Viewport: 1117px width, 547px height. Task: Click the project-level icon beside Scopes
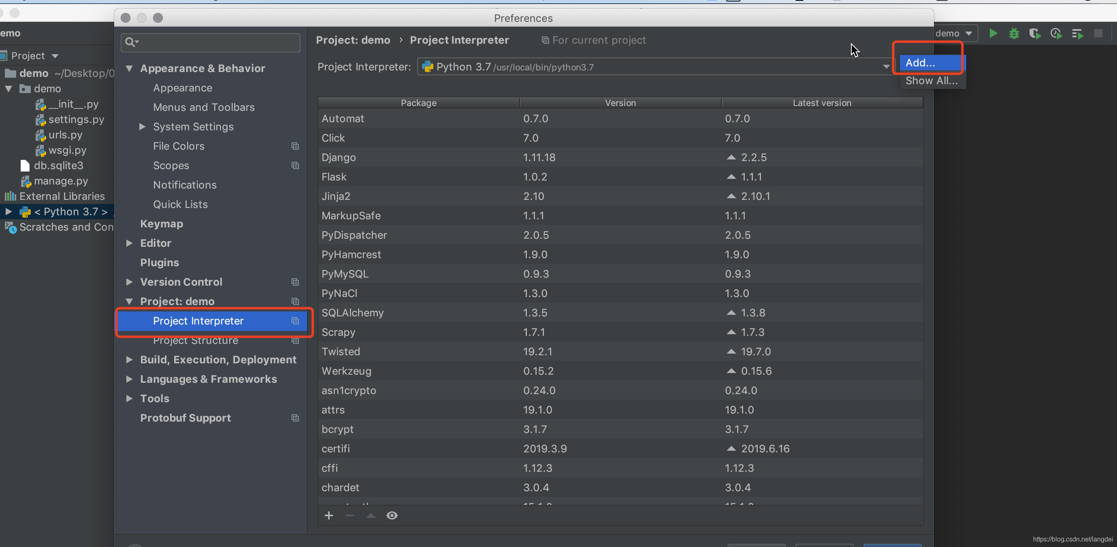pos(295,166)
